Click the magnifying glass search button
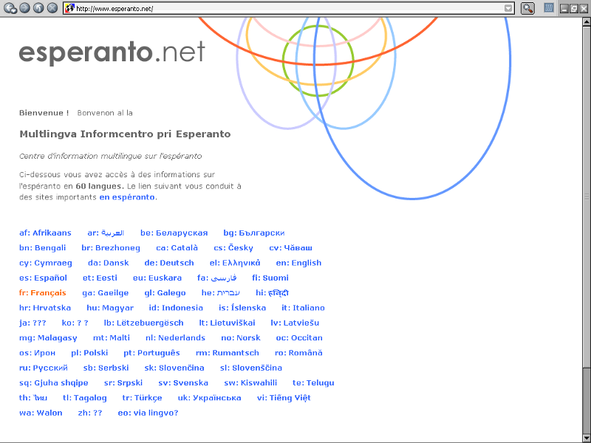 (x=527, y=8)
